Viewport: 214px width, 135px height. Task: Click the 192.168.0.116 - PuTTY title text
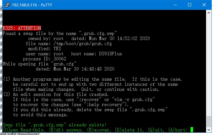(32, 5)
